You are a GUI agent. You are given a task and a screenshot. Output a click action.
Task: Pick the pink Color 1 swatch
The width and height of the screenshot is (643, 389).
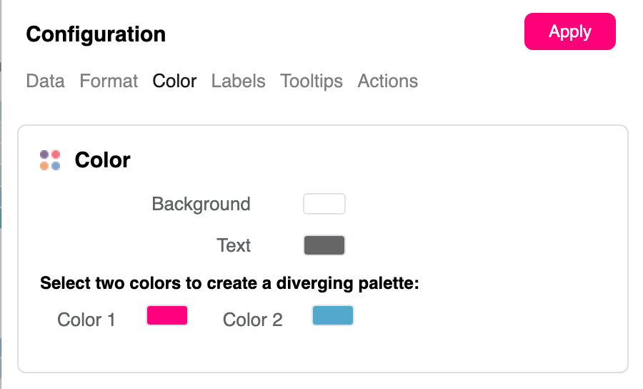click(x=167, y=315)
